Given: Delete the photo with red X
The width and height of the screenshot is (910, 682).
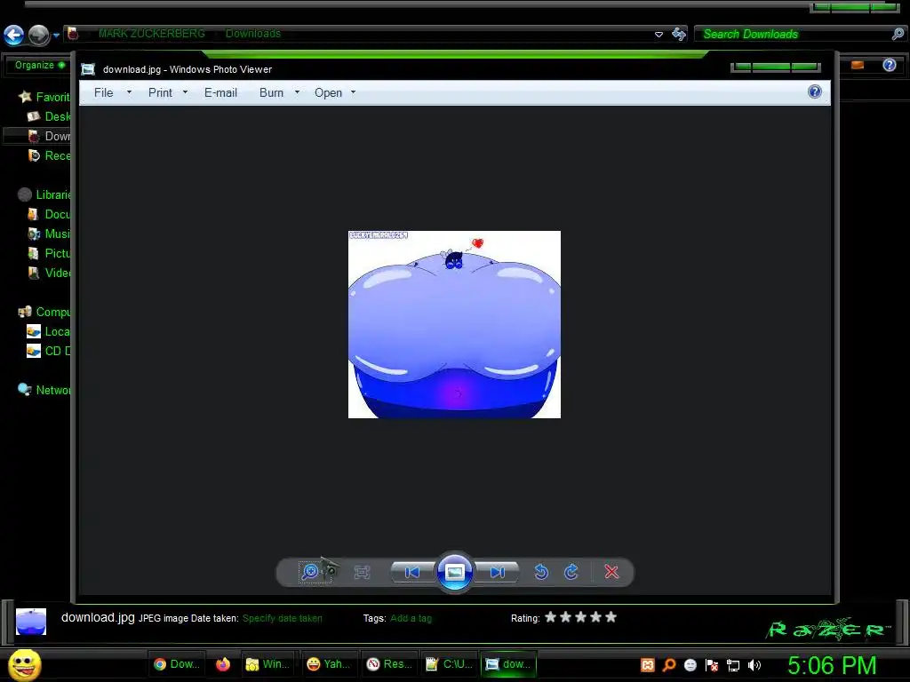Looking at the screenshot, I should point(611,573).
